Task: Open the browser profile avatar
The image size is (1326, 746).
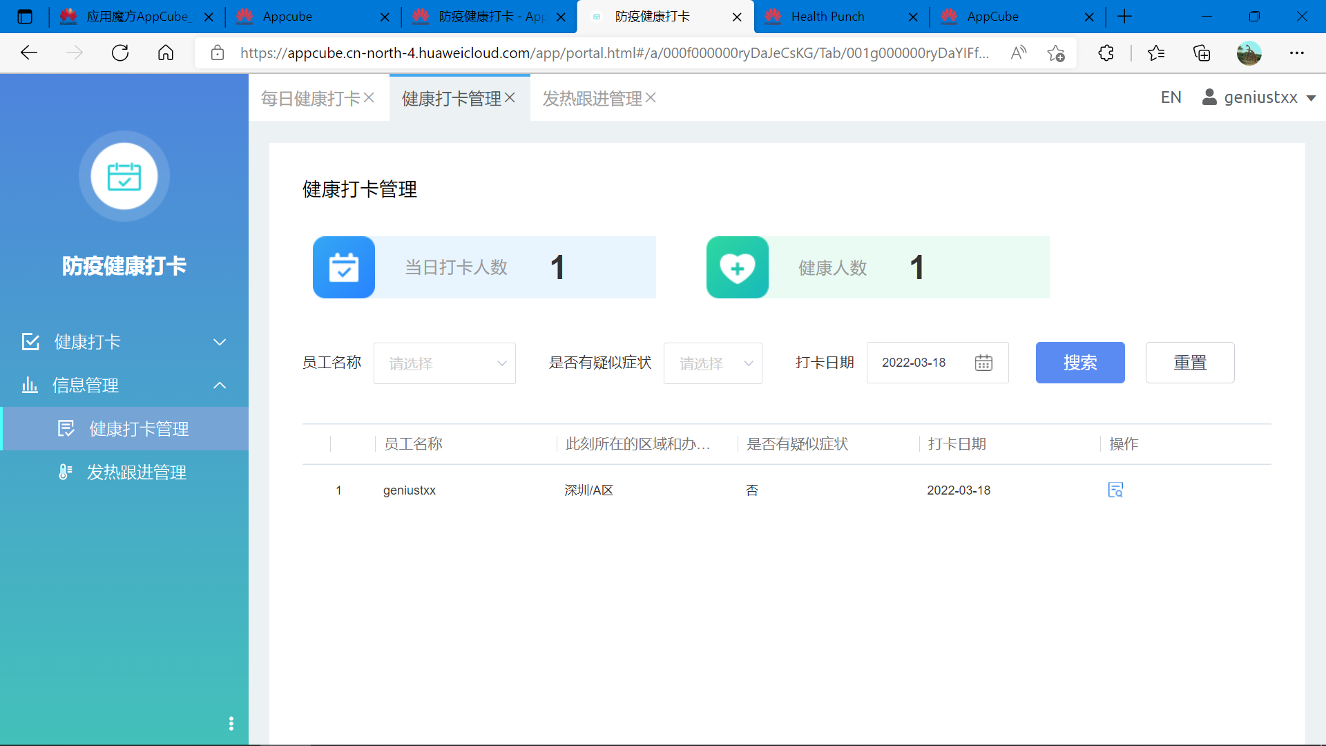Action: tap(1249, 53)
